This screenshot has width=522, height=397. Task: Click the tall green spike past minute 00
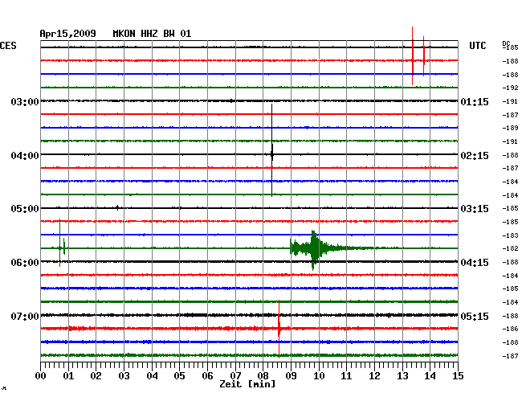pos(60,243)
